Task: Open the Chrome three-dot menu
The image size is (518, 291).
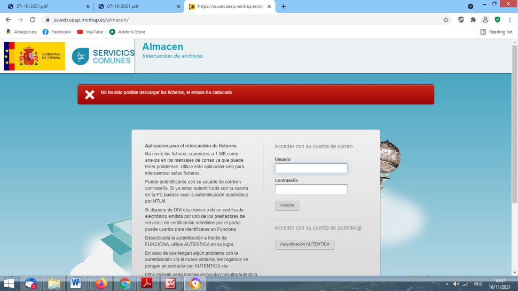Action: pyautogui.click(x=509, y=20)
